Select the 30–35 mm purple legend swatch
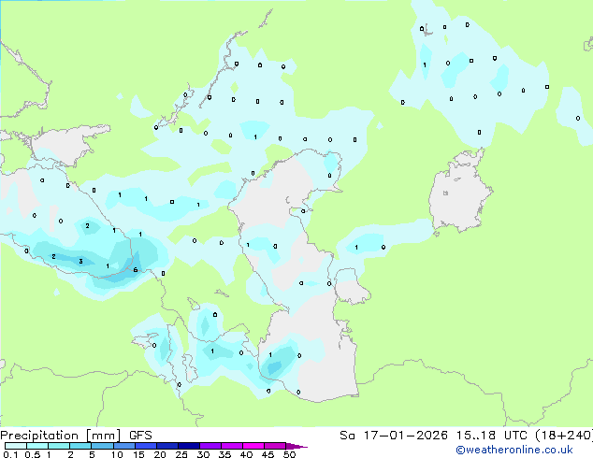 pos(210,446)
